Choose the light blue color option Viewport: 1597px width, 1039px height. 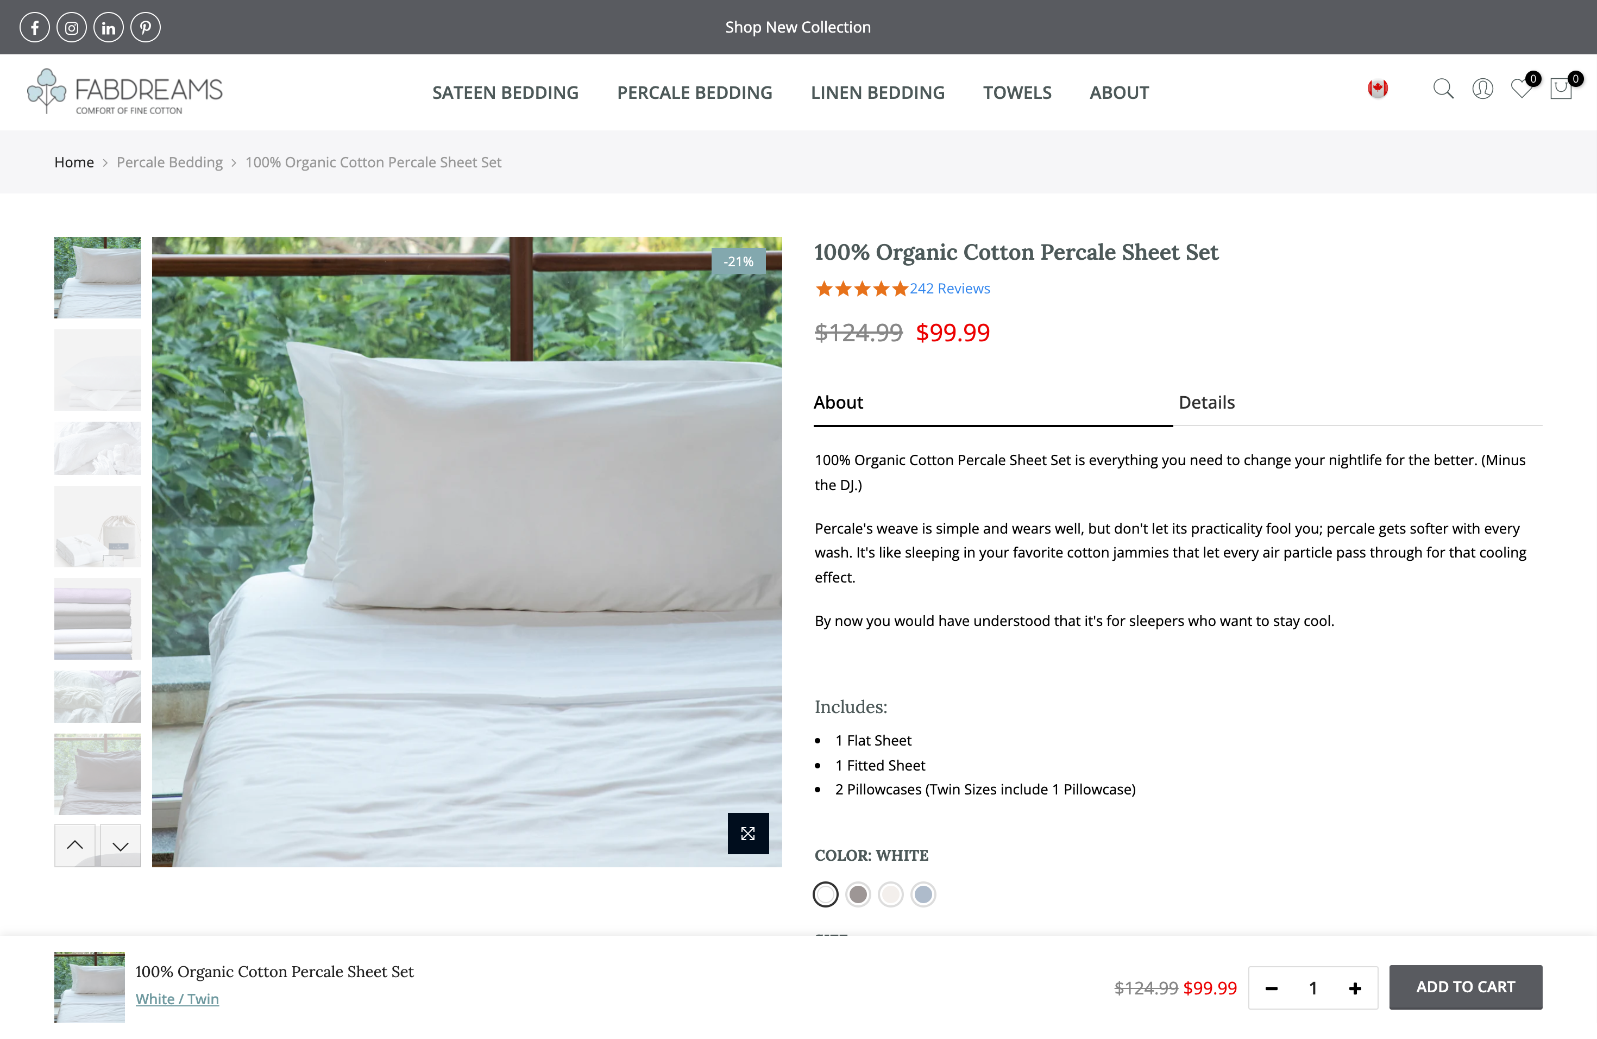pyautogui.click(x=923, y=894)
